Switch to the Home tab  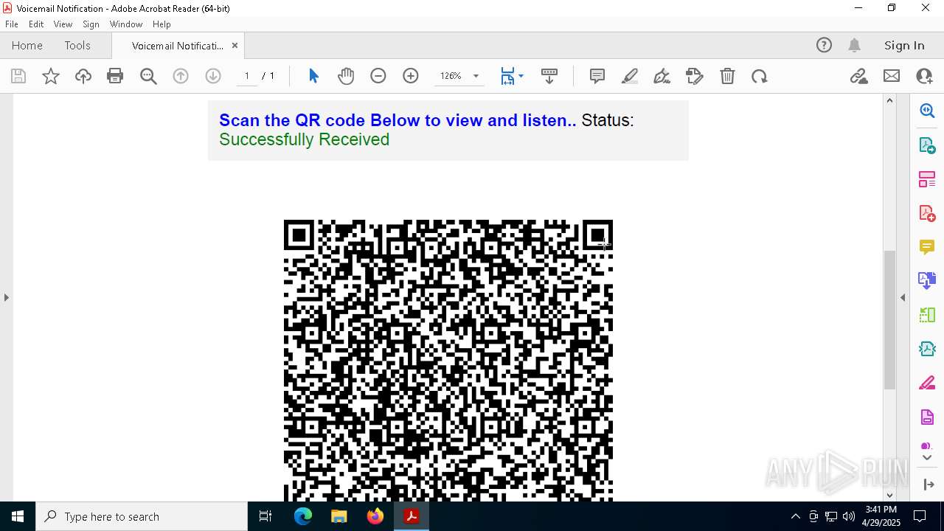click(27, 45)
